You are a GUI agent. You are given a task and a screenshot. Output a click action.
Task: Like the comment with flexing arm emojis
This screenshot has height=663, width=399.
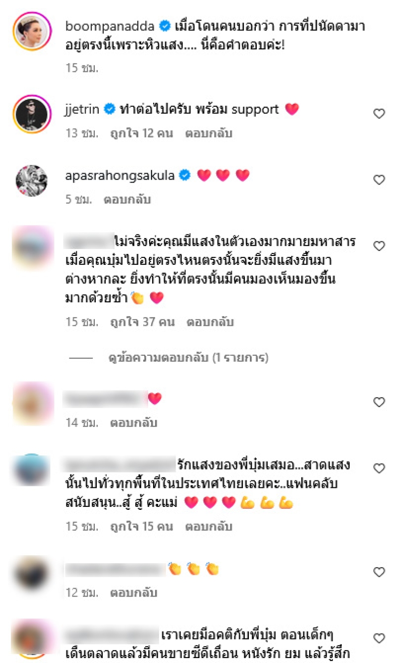point(379,468)
